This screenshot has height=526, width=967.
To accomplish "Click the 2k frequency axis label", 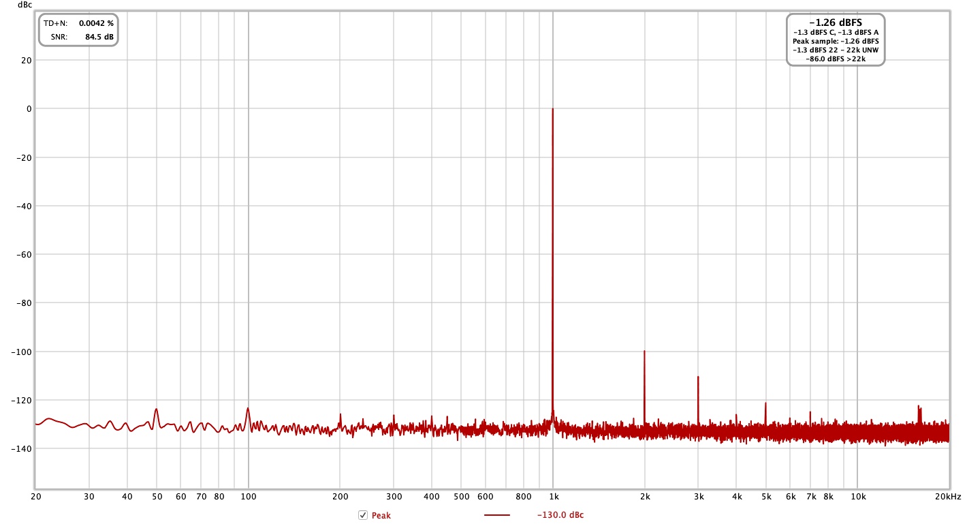I will point(646,497).
